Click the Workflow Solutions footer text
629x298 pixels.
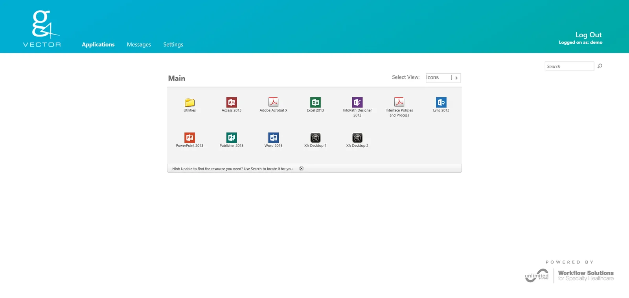(x=586, y=276)
